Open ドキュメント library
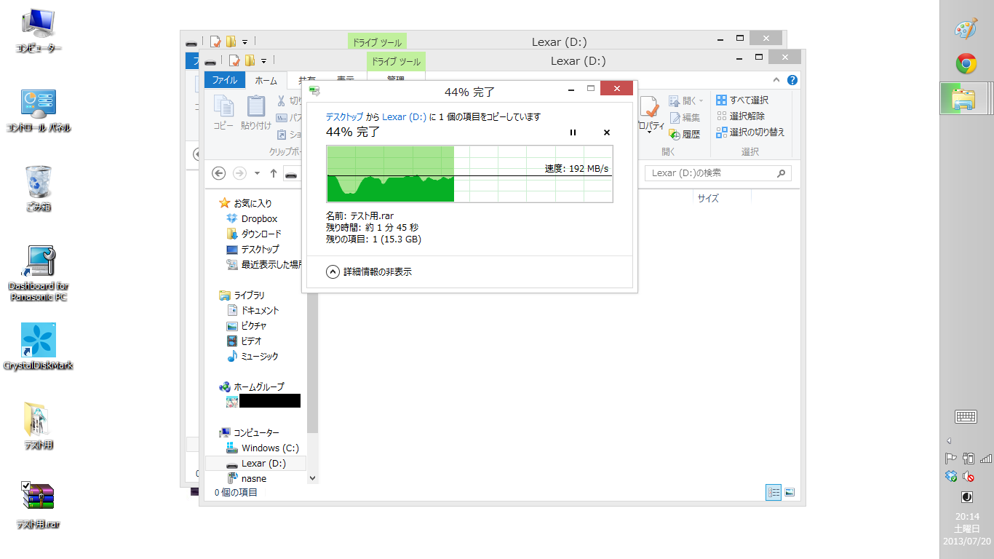 (x=253, y=310)
